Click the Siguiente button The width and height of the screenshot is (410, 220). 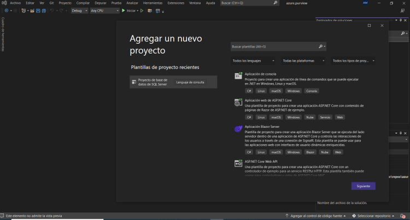(363, 186)
